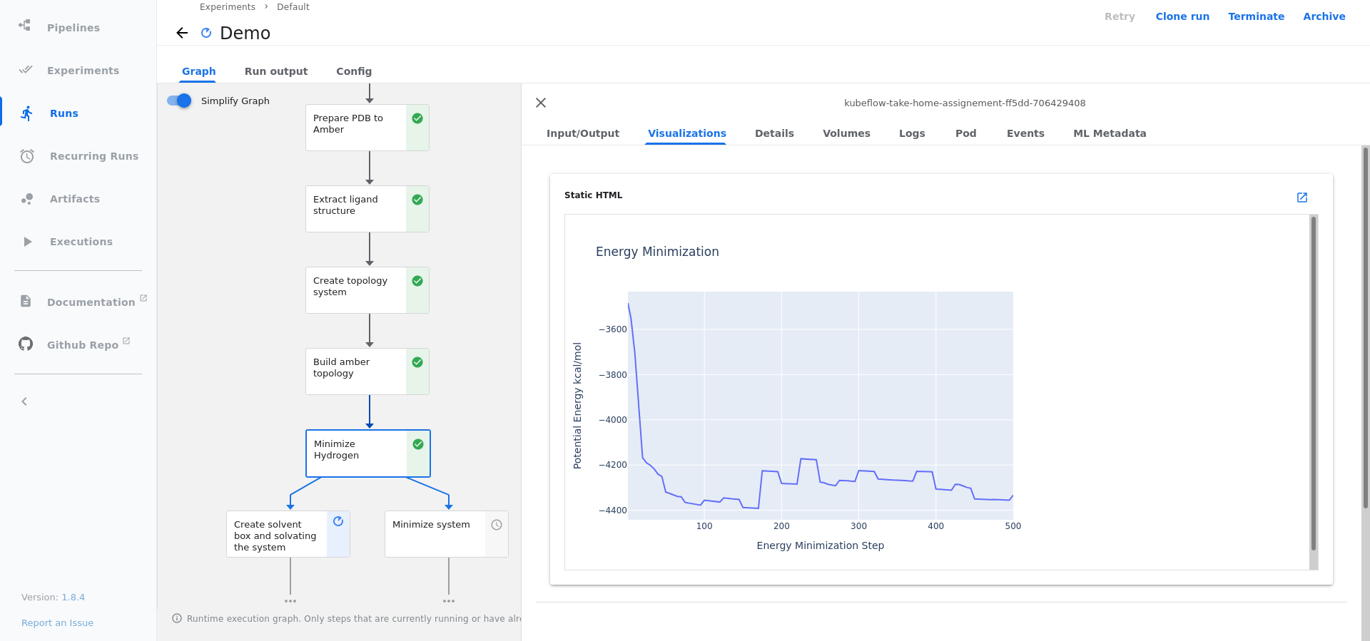Click the Potential Energy kcal/mol axis label
1370x641 pixels.
pos(577,406)
